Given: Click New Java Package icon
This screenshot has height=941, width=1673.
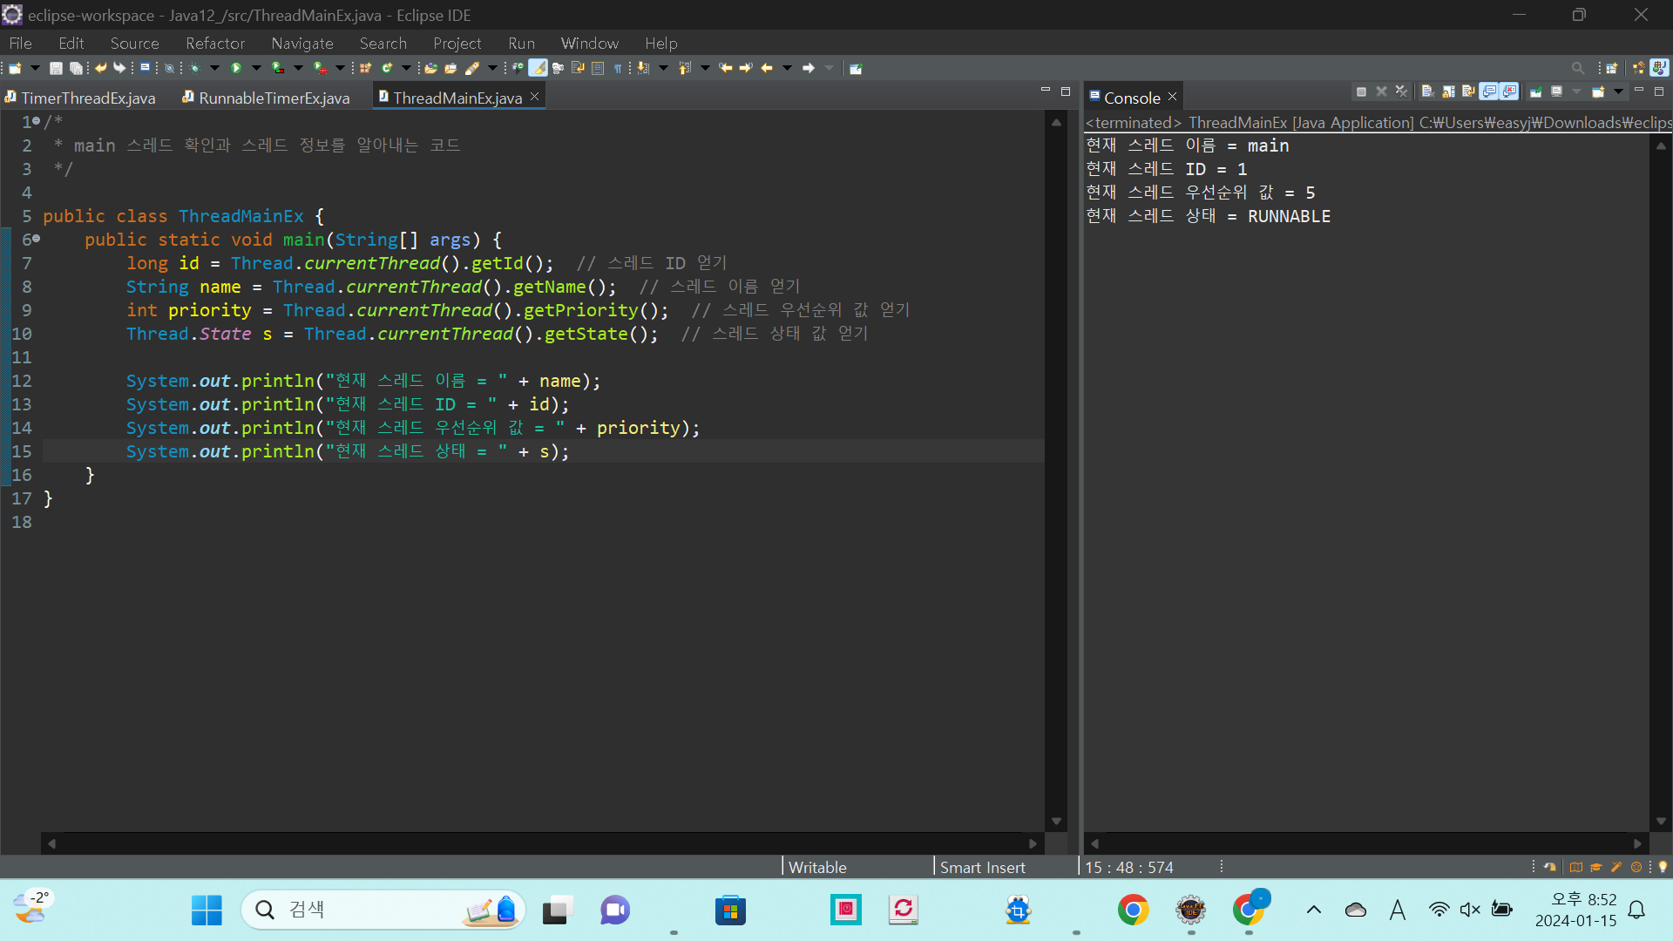Looking at the screenshot, I should point(365,68).
